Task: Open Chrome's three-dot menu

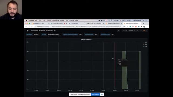Action: pos(147,27)
